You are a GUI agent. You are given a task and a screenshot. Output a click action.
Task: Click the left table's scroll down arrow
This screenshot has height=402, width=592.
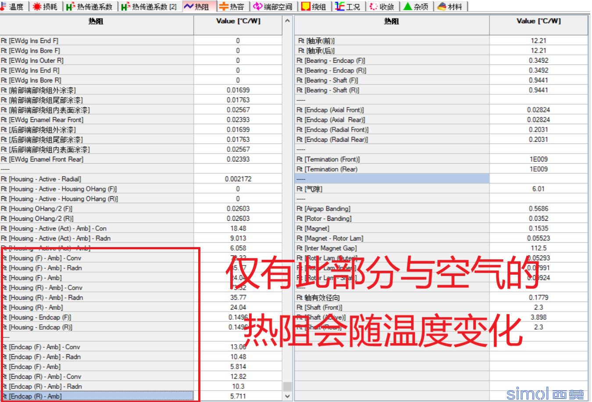coord(287,396)
